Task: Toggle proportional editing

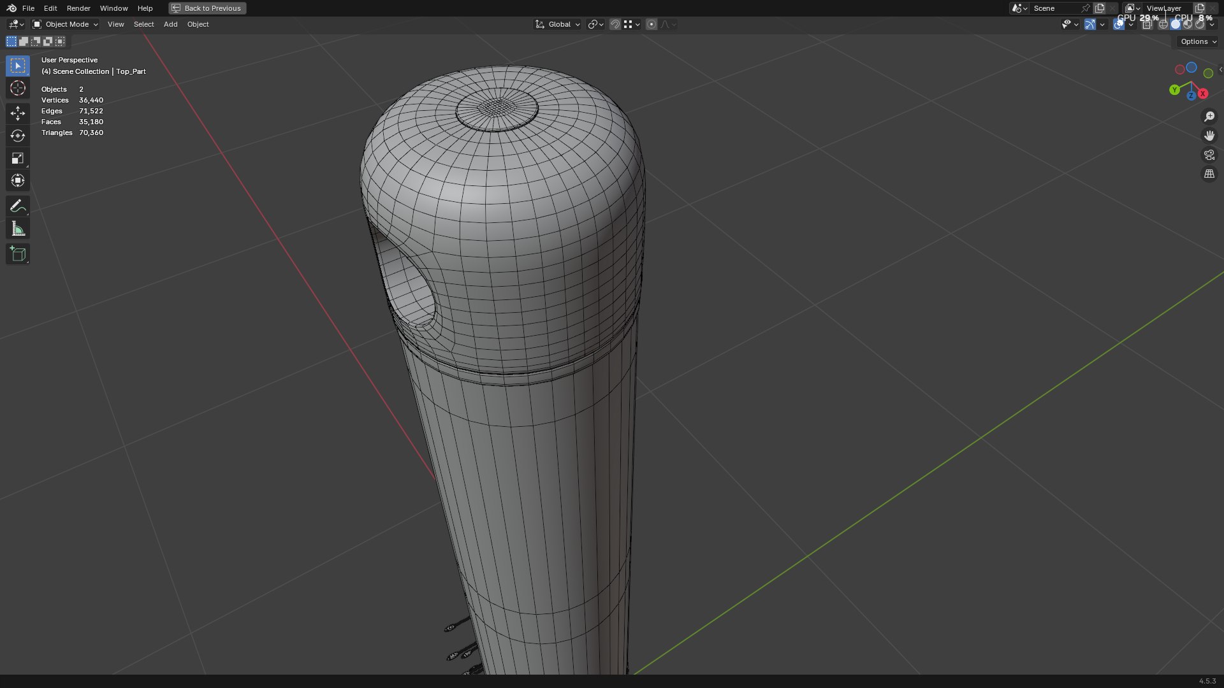Action: point(651,24)
